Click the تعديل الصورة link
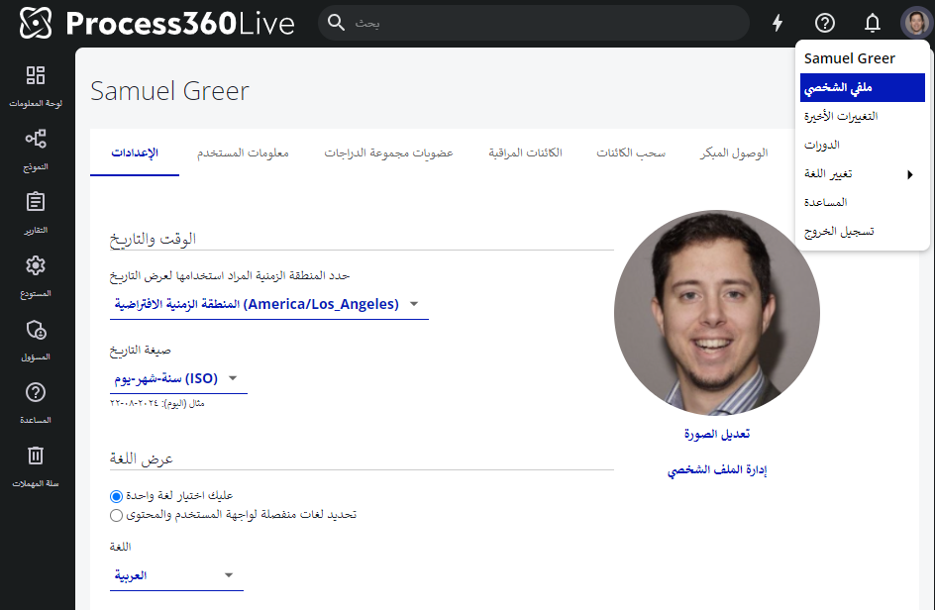The width and height of the screenshot is (935, 610). (x=717, y=435)
